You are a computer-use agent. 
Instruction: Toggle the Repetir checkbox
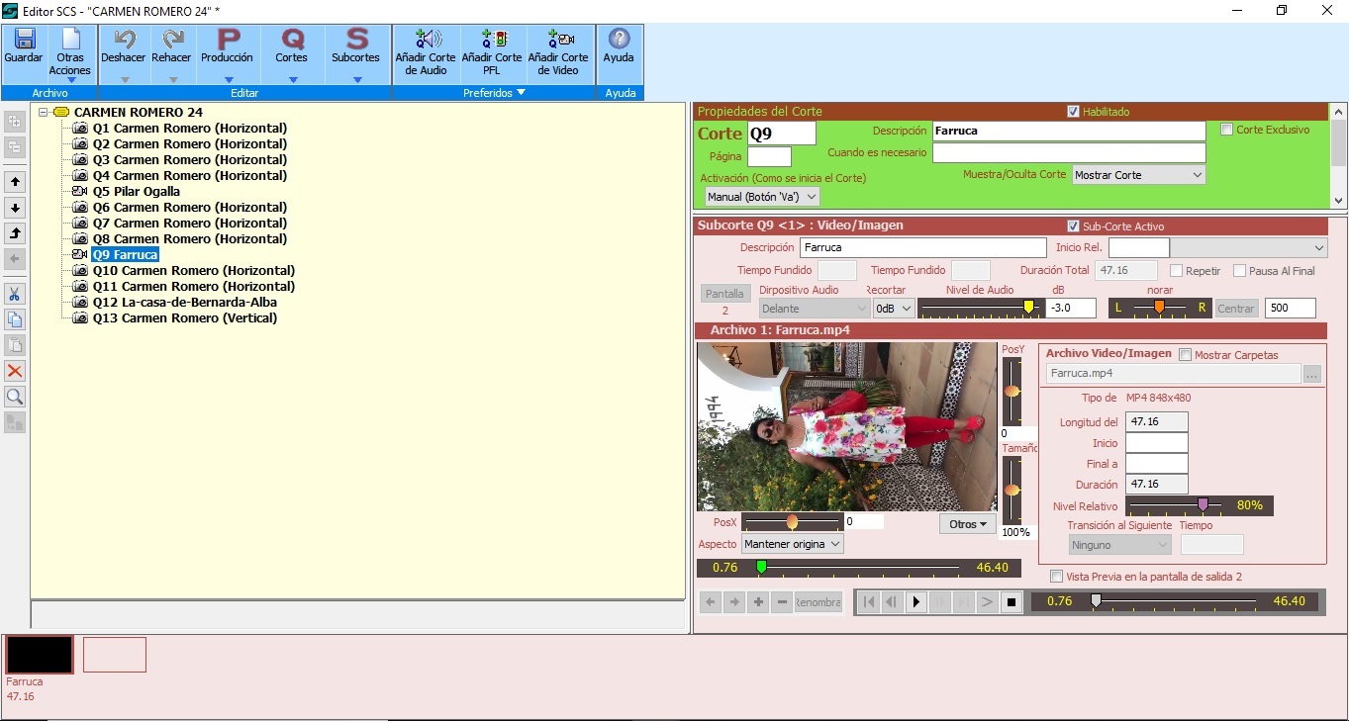[x=1176, y=271]
